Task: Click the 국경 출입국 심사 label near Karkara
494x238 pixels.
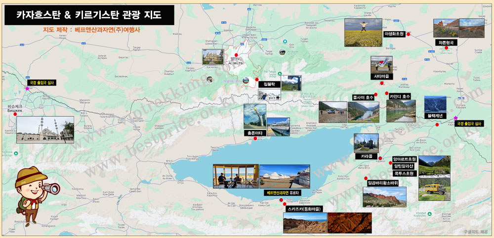Action: [469, 124]
